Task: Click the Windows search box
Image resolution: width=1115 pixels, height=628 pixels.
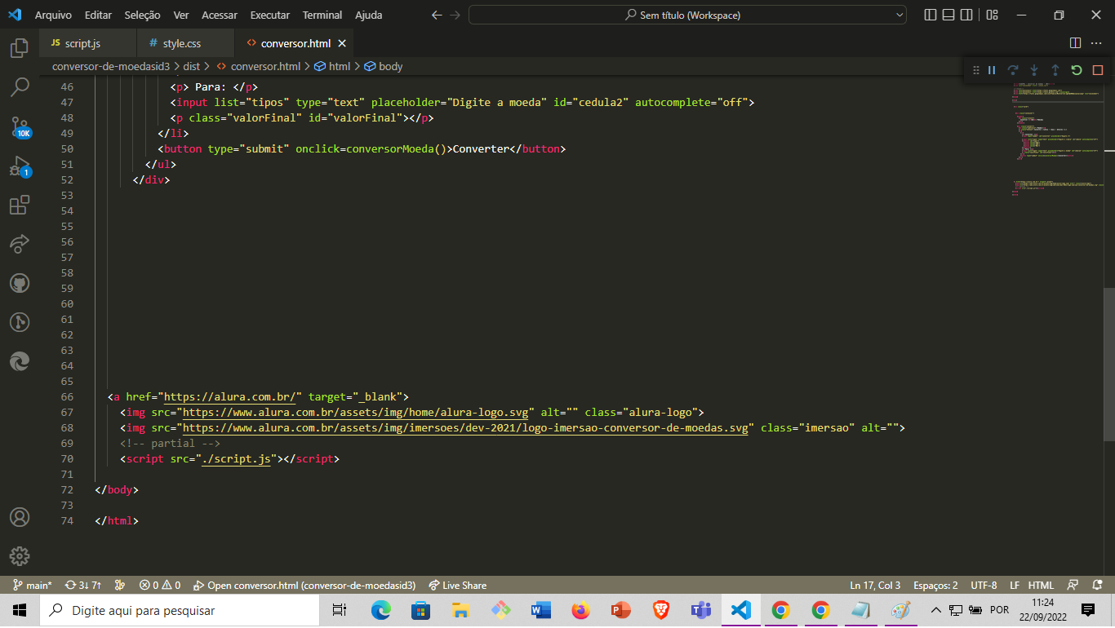Action: pos(180,610)
